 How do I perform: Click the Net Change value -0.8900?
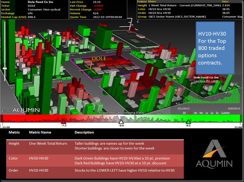(x=98, y=6)
